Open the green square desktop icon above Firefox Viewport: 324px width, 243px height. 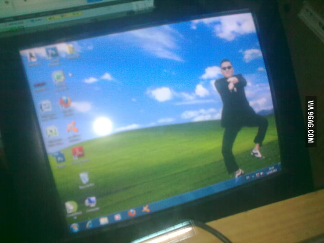58,76
